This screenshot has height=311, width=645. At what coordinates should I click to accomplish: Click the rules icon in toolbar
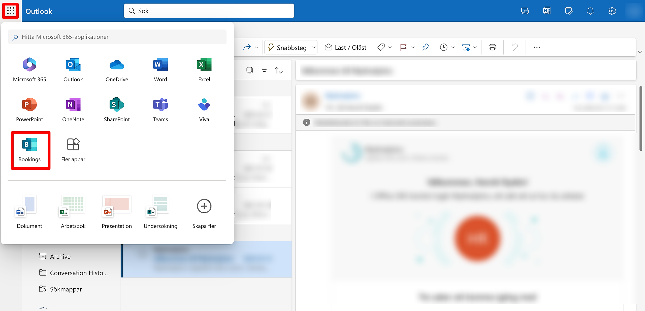coord(466,47)
